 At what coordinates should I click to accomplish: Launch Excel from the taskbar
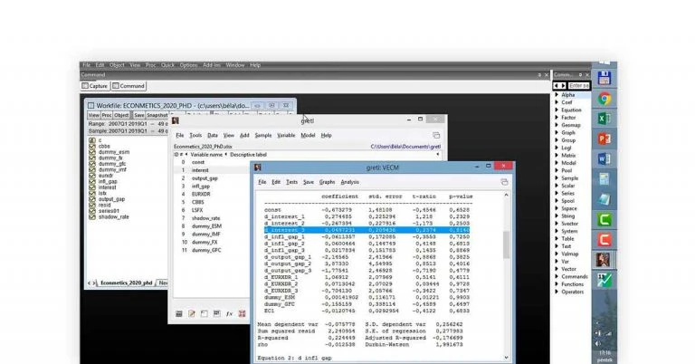coord(605,119)
